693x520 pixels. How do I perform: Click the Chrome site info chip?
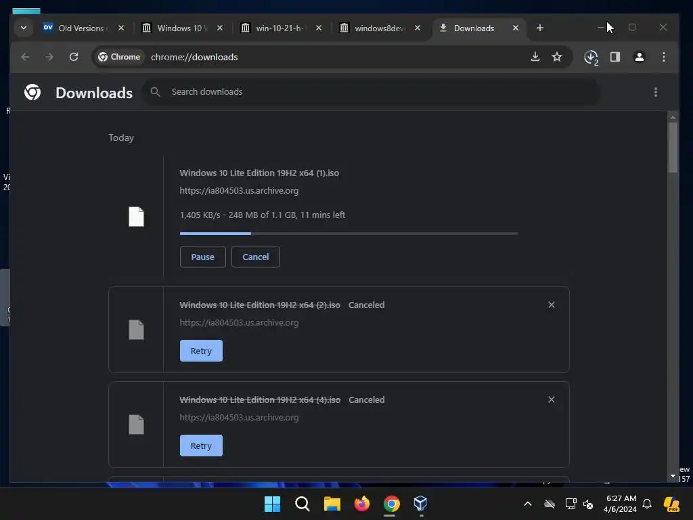pyautogui.click(x=119, y=57)
